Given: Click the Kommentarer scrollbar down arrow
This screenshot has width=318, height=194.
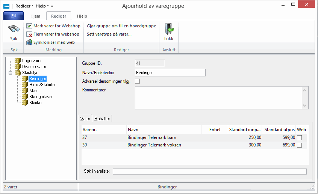Looking at the screenshot, I should point(305,106).
